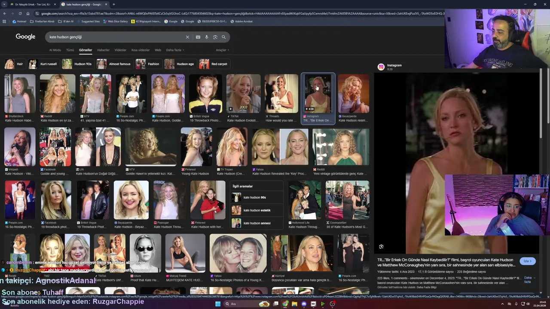Expand the 'Daha fazla' menu

[x=175, y=50]
